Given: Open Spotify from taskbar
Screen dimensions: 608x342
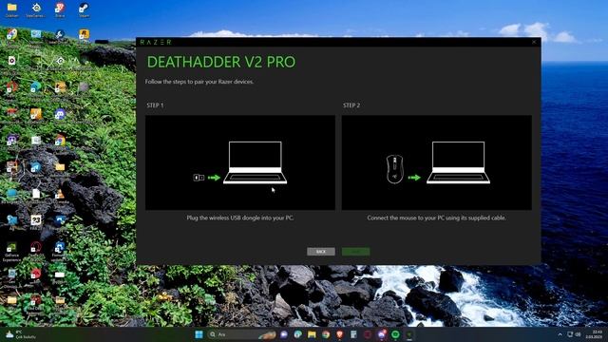Looking at the screenshot, I should 395,334.
